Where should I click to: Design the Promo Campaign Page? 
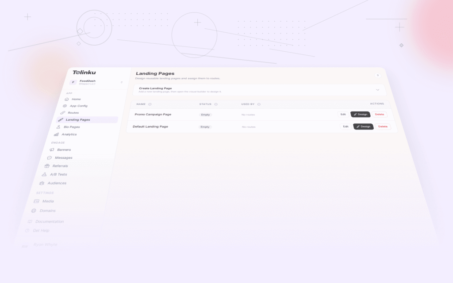point(360,115)
